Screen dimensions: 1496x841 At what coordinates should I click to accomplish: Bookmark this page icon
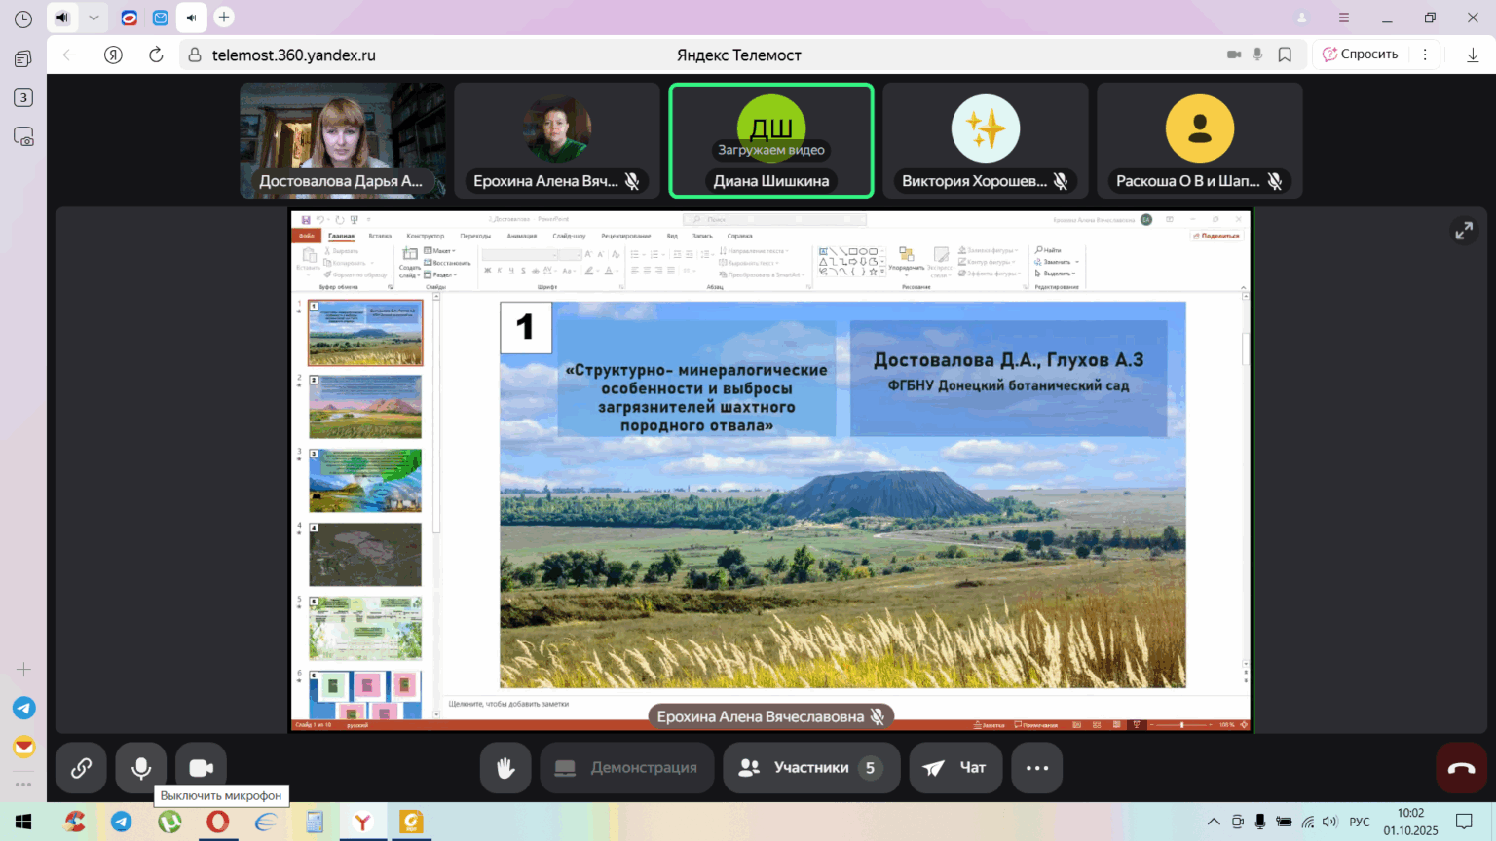(x=1285, y=55)
